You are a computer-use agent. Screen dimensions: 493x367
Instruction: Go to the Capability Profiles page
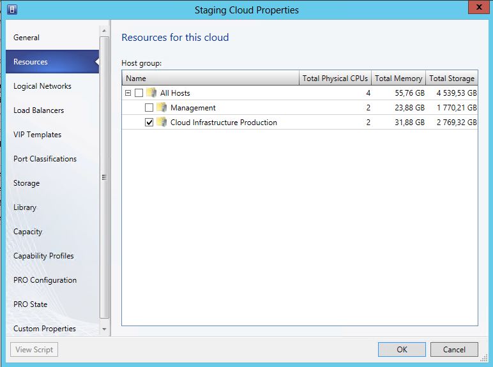(x=43, y=256)
